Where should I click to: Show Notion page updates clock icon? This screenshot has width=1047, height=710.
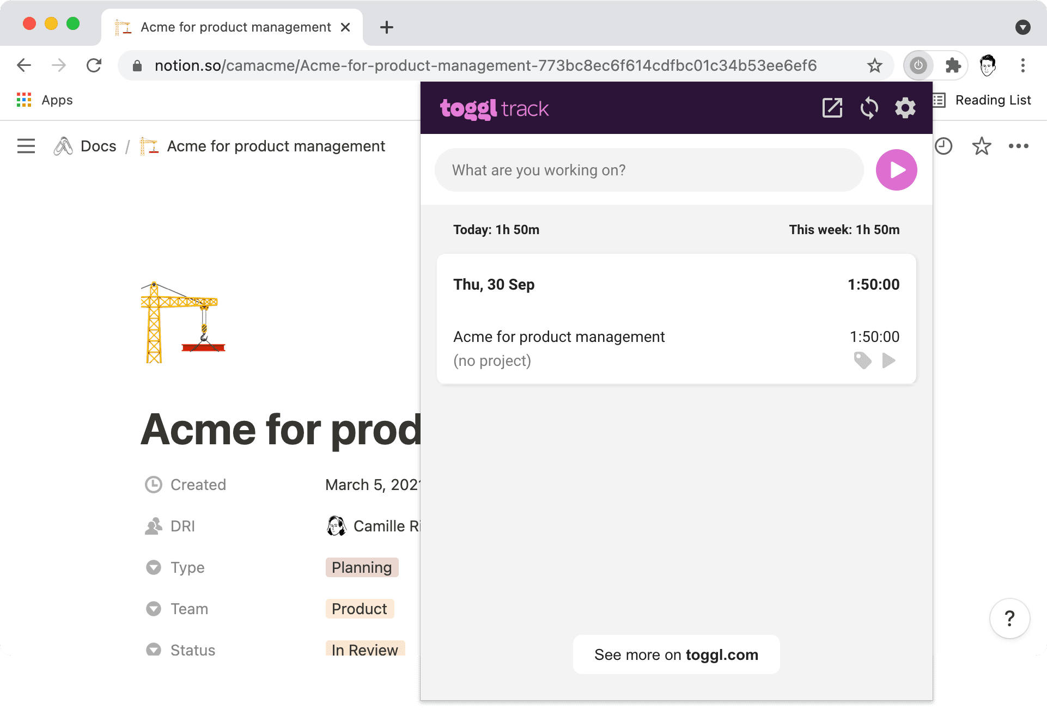tap(943, 146)
